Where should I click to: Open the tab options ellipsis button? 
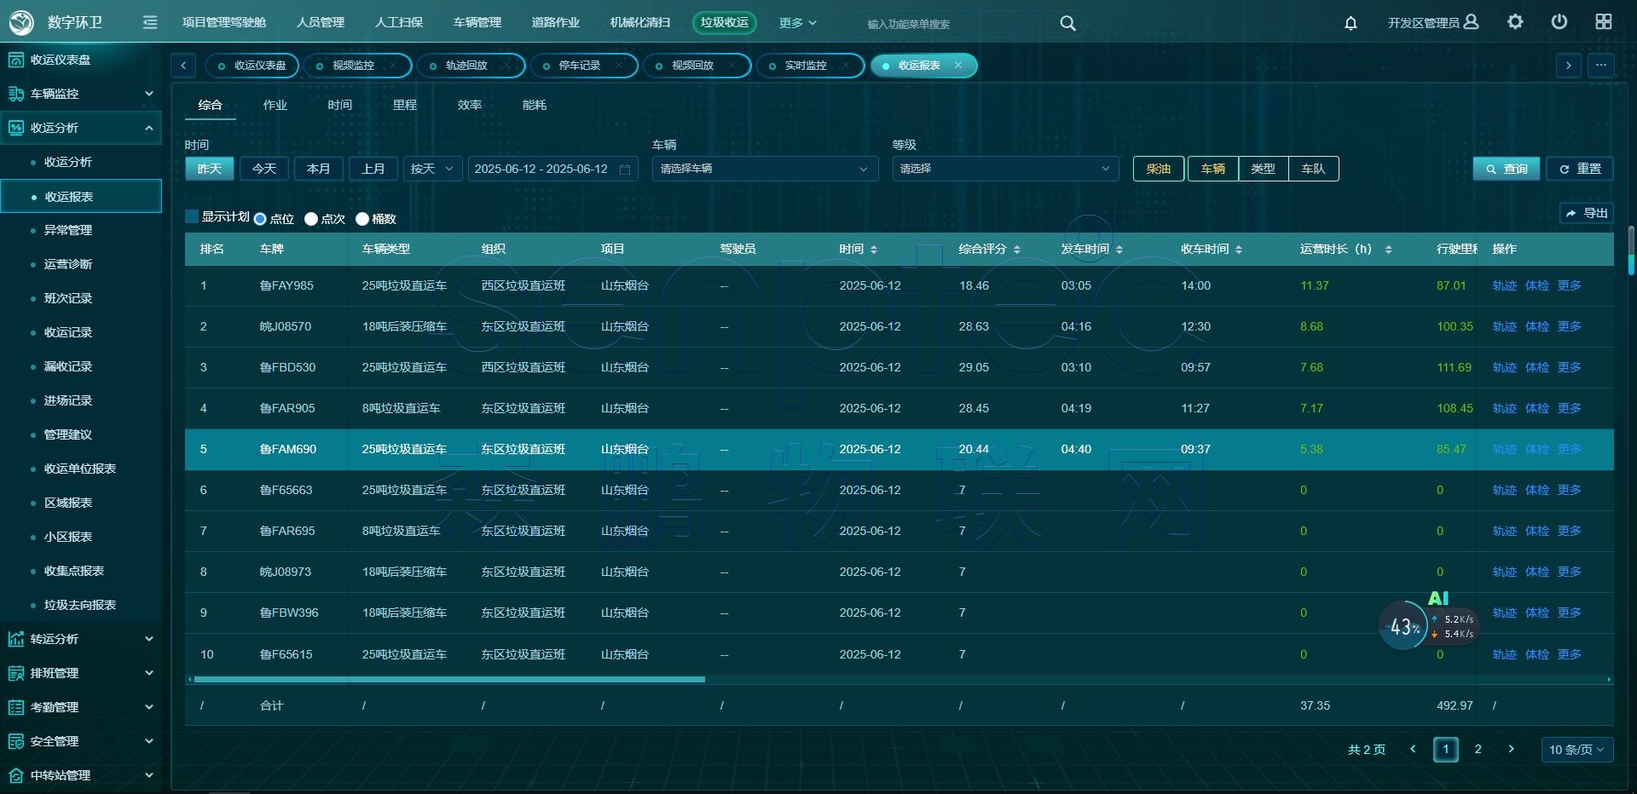[1600, 66]
